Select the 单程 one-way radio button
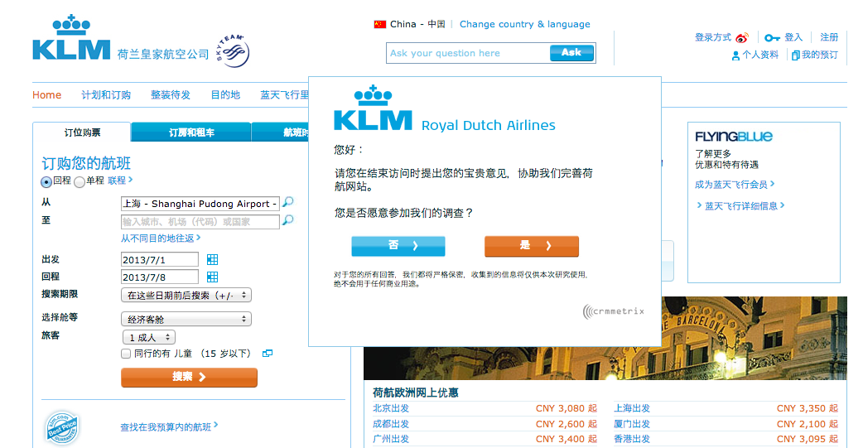The image size is (863, 448). [80, 181]
